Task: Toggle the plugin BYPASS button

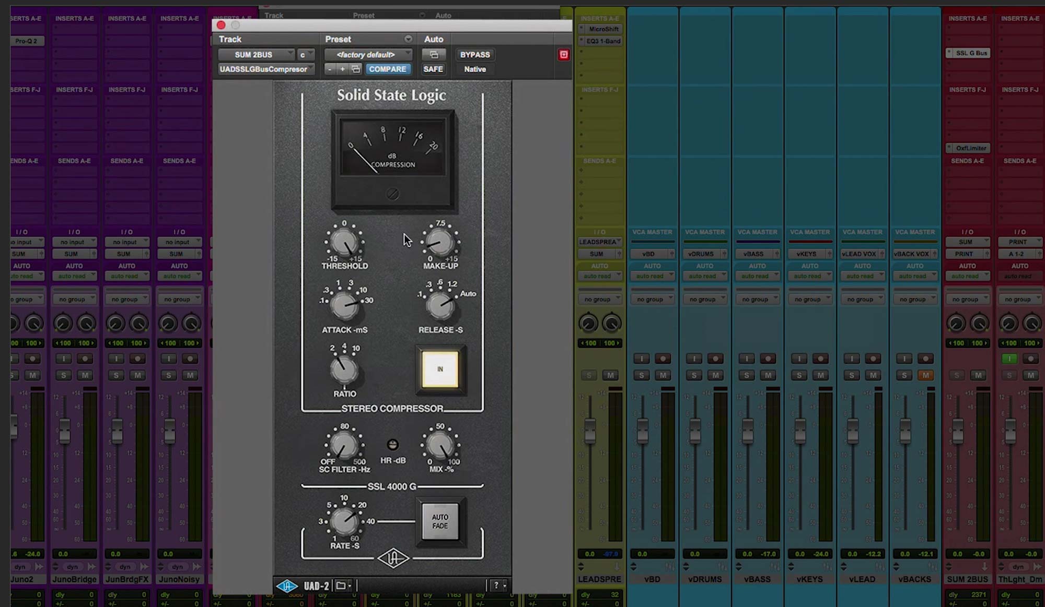Action: [x=475, y=55]
